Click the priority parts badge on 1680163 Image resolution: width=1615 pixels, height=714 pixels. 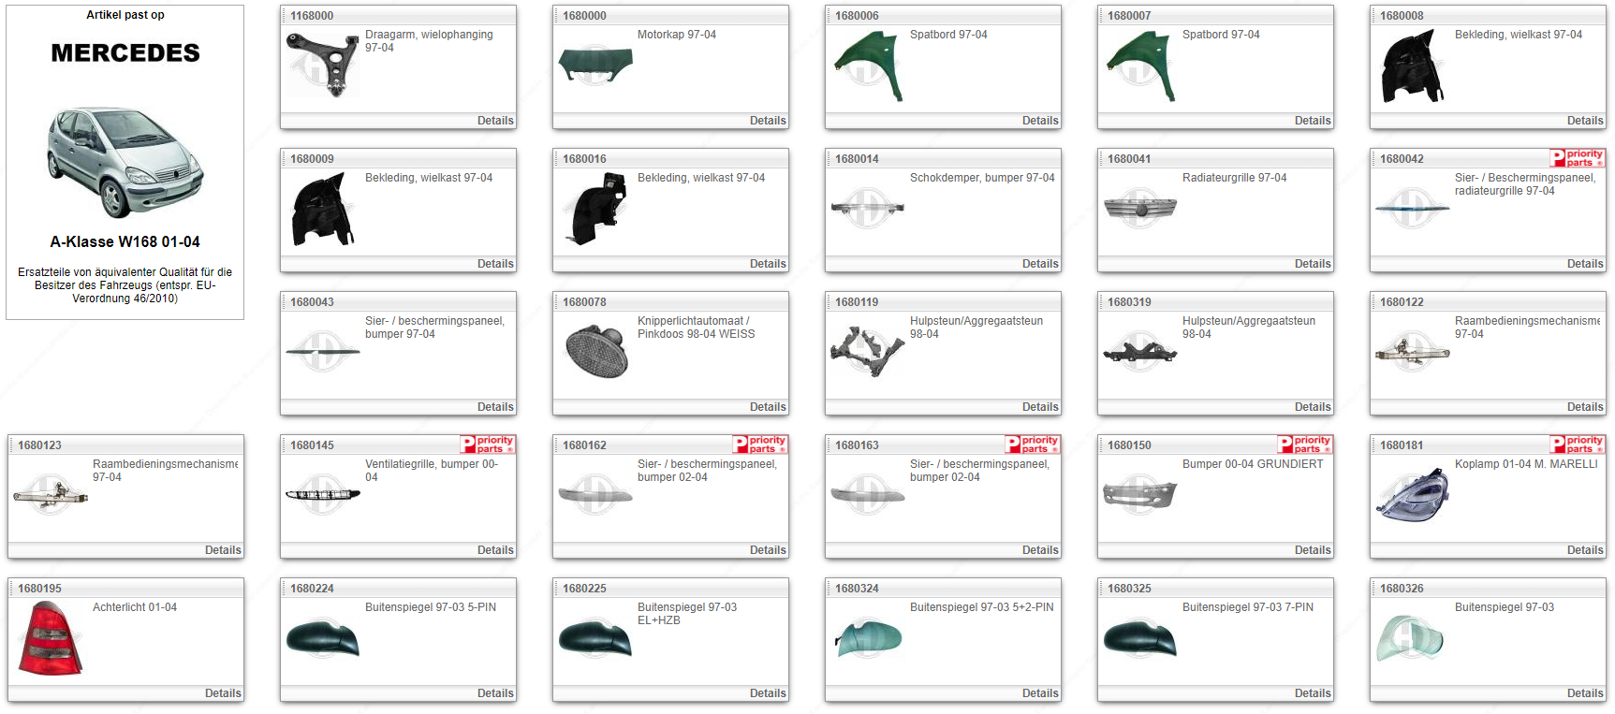pyautogui.click(x=1033, y=444)
